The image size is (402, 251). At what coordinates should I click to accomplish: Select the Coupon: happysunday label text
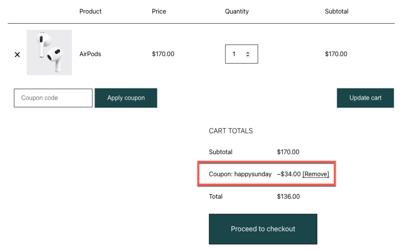point(240,174)
